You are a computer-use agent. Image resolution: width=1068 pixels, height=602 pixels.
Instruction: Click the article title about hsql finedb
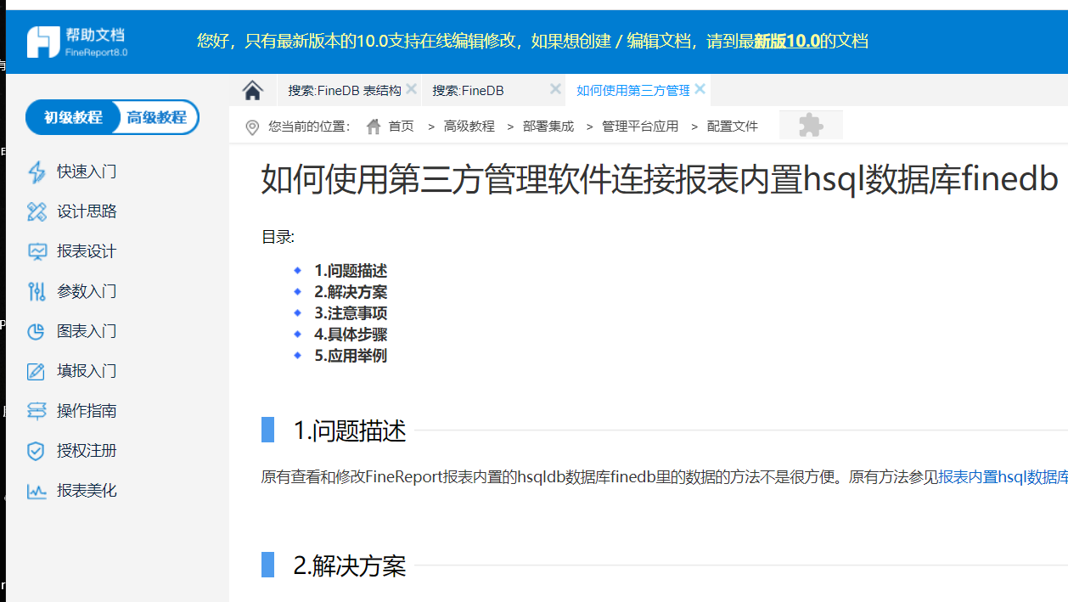coord(660,180)
